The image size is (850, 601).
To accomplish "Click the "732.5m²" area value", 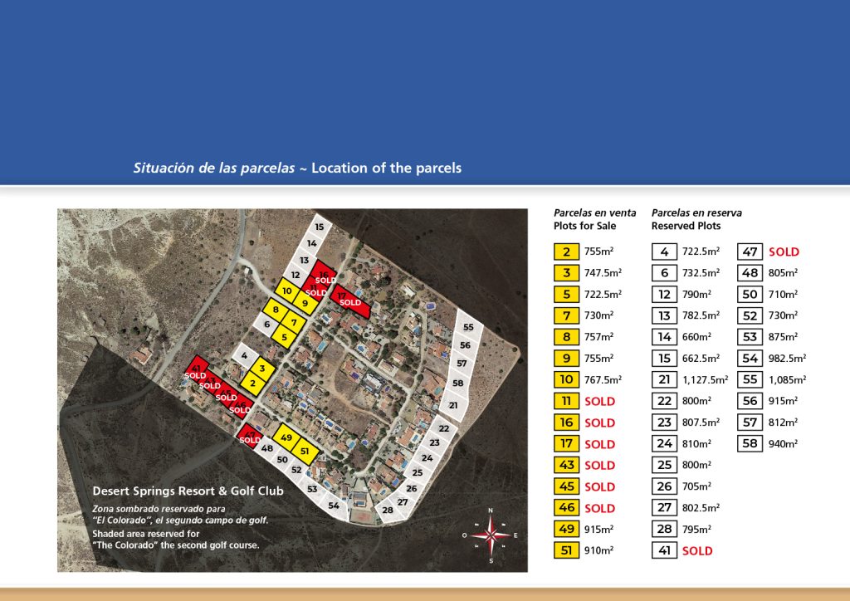I will (x=701, y=272).
